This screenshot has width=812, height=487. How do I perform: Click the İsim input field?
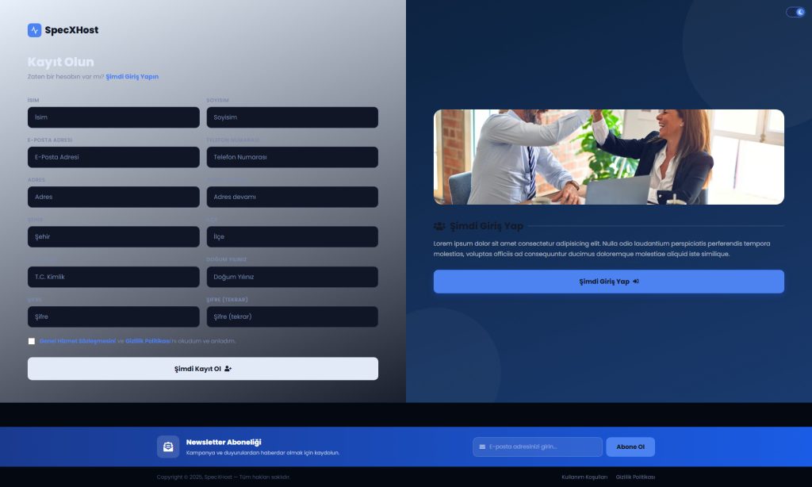(113, 117)
